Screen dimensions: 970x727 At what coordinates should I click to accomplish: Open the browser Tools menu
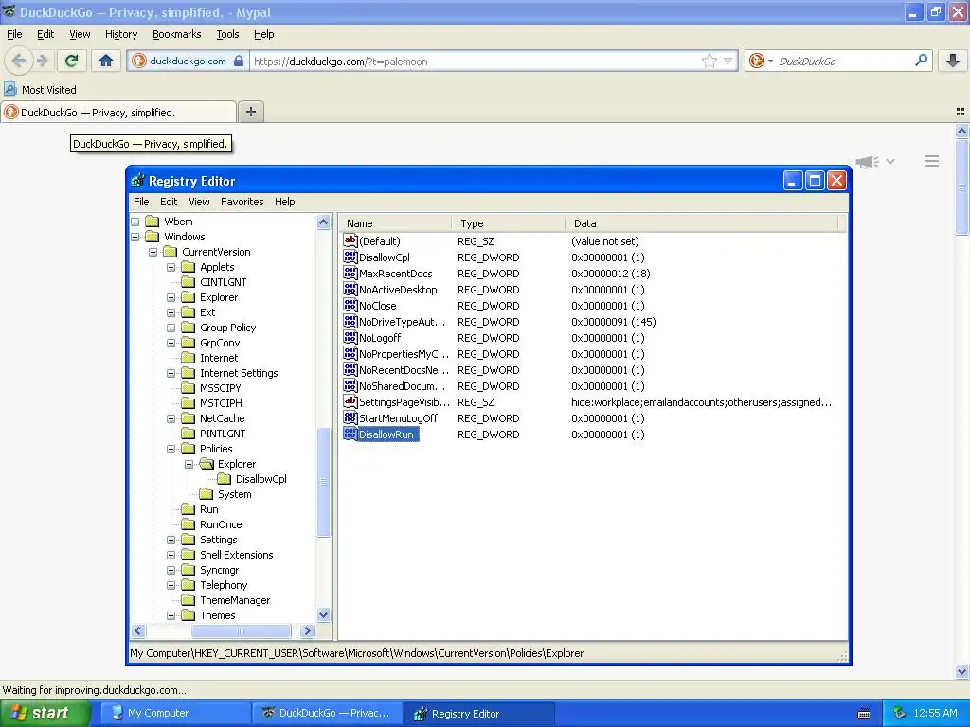pos(227,34)
